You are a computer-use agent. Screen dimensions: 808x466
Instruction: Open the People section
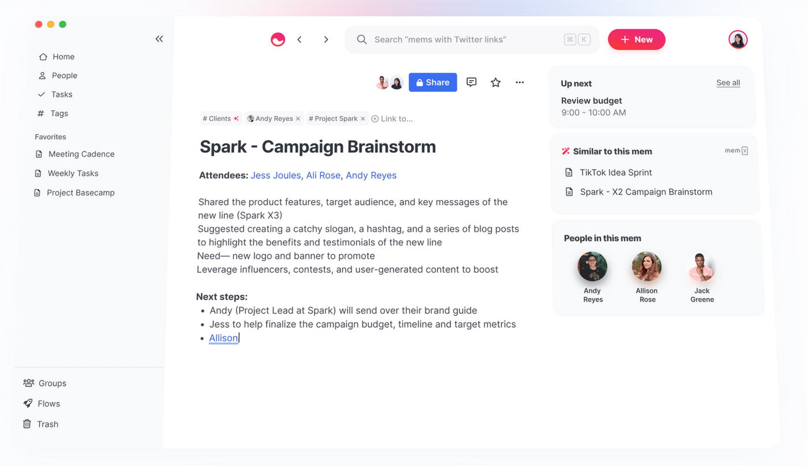pyautogui.click(x=64, y=76)
